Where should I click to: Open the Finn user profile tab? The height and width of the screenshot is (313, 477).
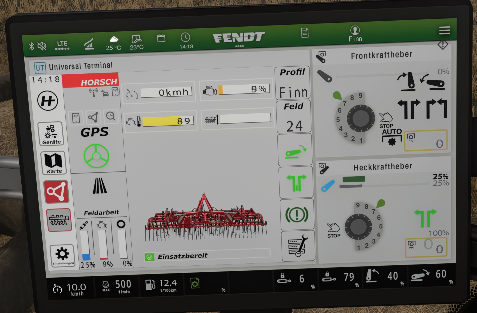pyautogui.click(x=355, y=34)
